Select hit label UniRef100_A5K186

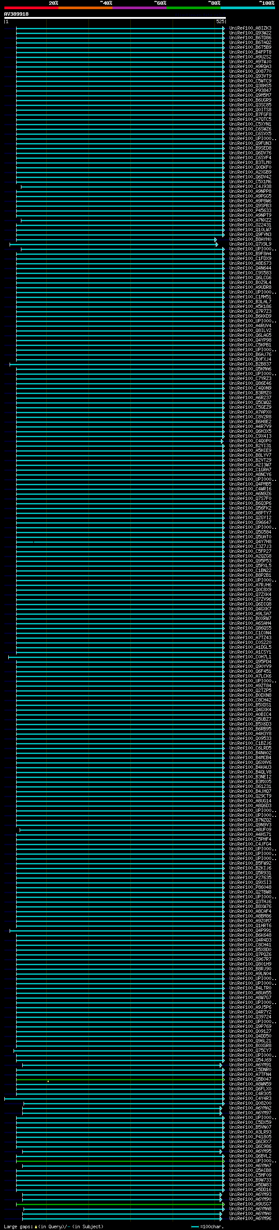click(x=250, y=307)
